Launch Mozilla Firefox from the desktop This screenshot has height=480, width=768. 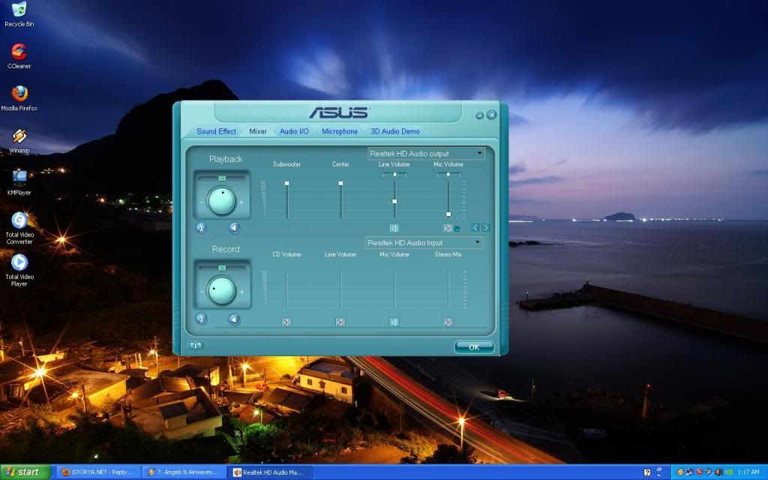[19, 98]
